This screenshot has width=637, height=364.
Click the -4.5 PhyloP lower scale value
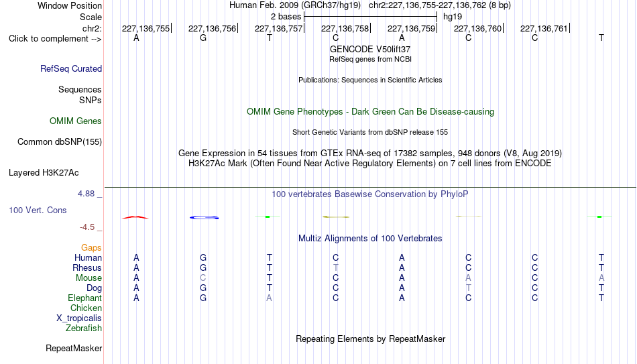click(87, 227)
